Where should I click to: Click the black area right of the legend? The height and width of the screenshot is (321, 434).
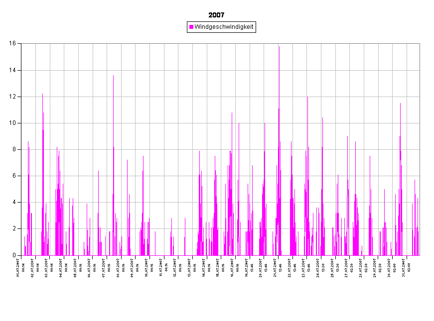pyautogui.click(x=339, y=27)
